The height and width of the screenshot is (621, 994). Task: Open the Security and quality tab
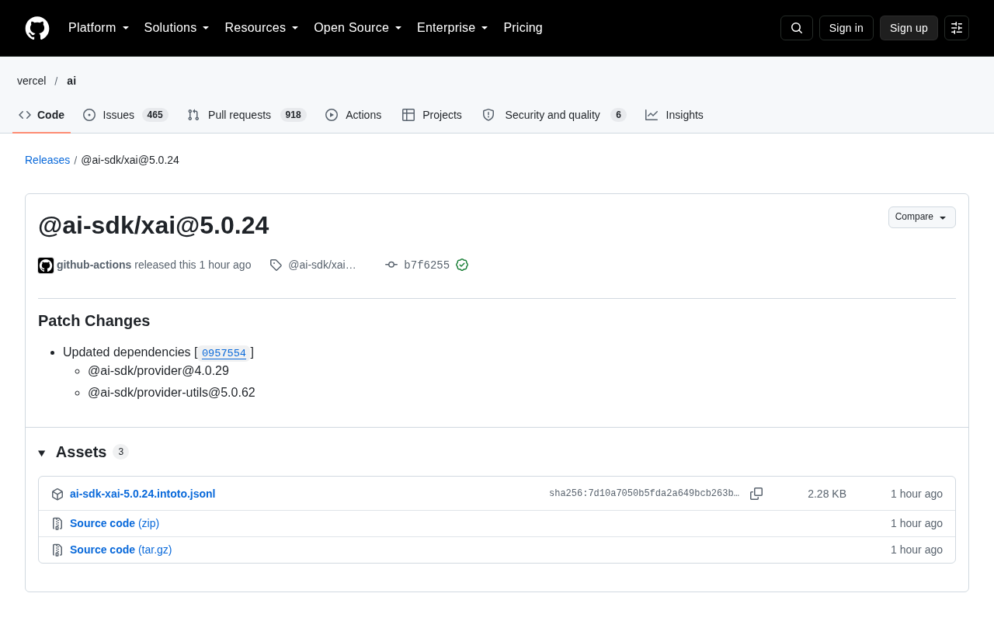(x=554, y=115)
